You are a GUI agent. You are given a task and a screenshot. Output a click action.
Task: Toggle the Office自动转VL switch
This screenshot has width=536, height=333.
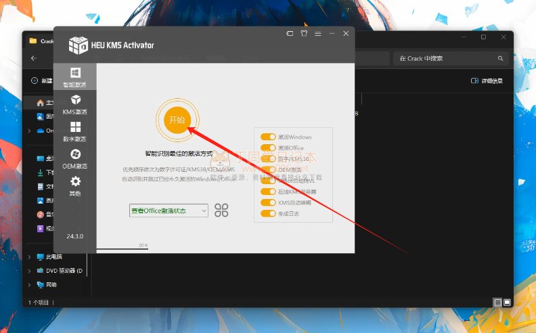click(268, 181)
